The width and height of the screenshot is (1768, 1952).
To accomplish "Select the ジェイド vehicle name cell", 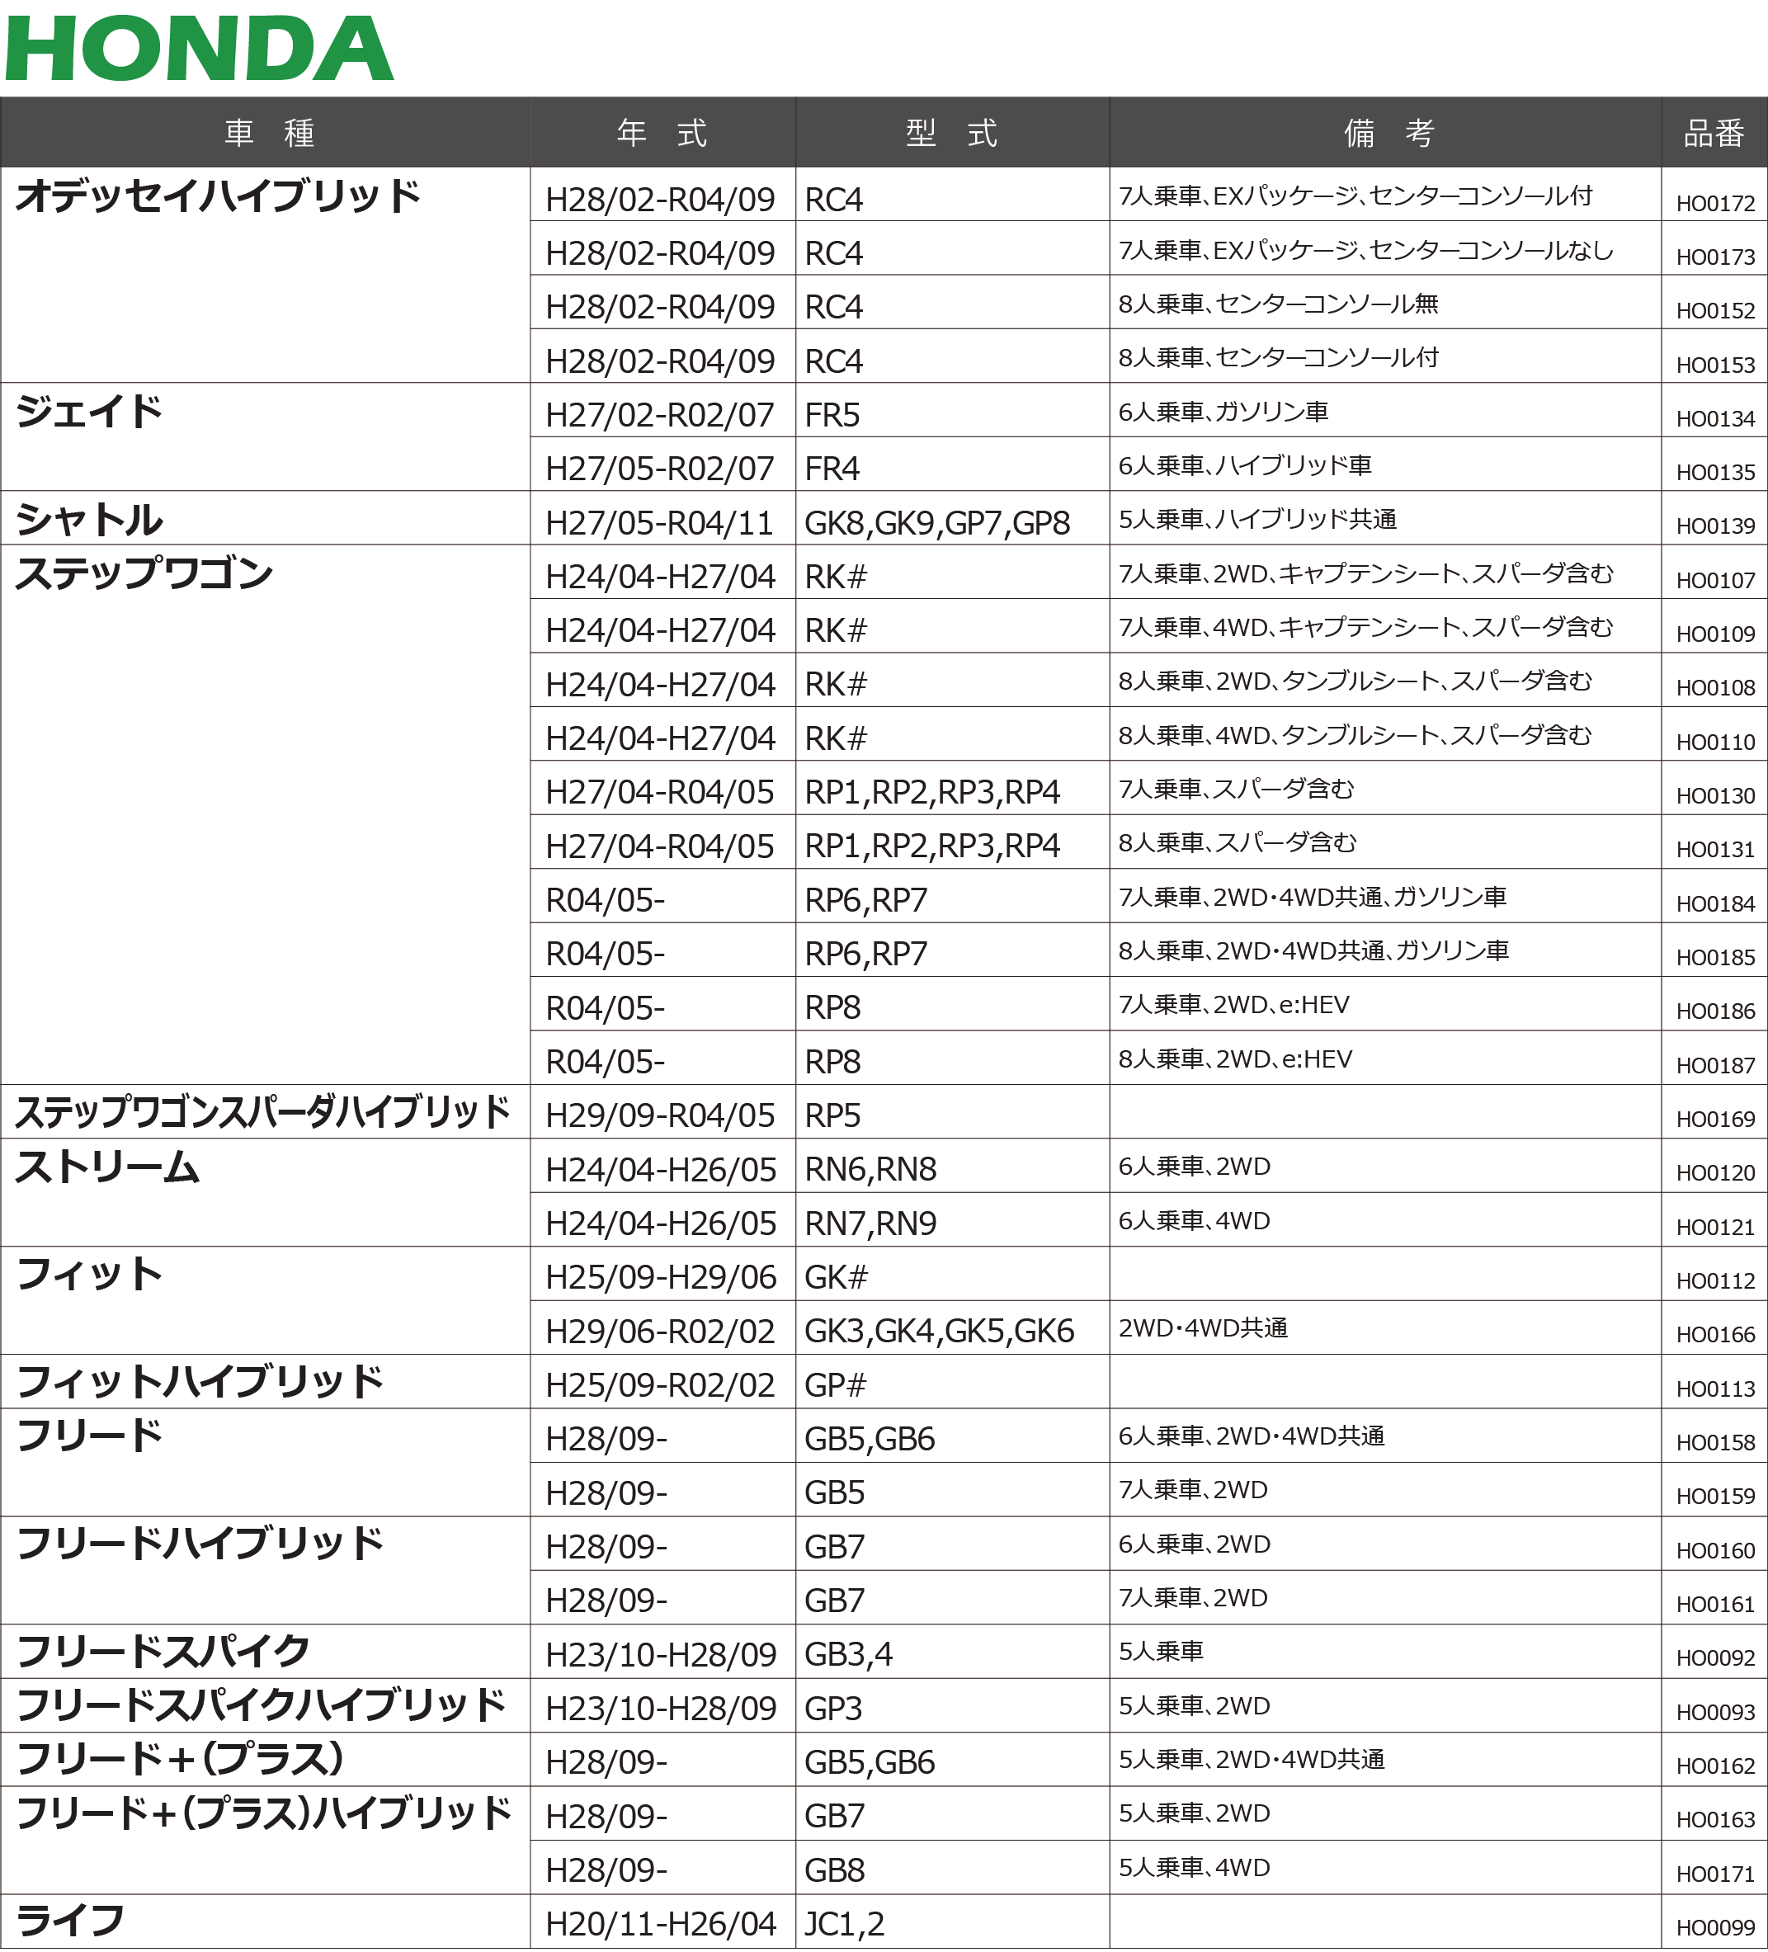I will tap(89, 412).
